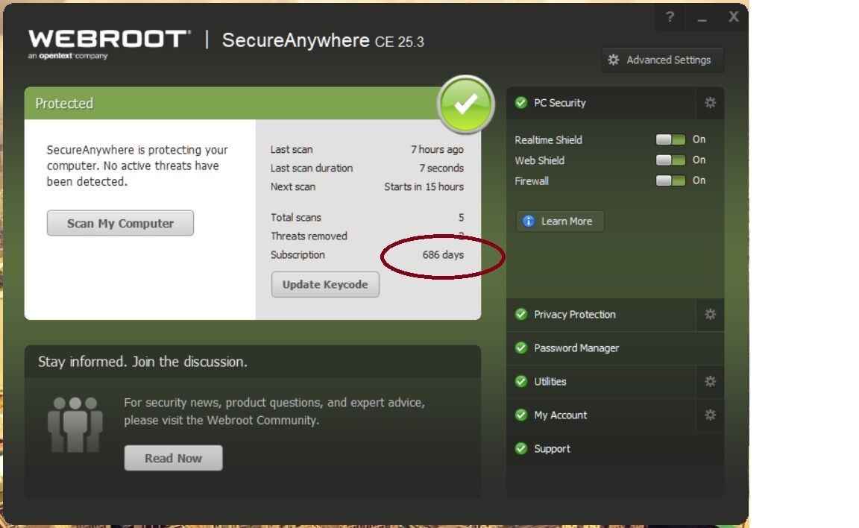Click the Support green check icon
The height and width of the screenshot is (528, 859).
(x=521, y=449)
